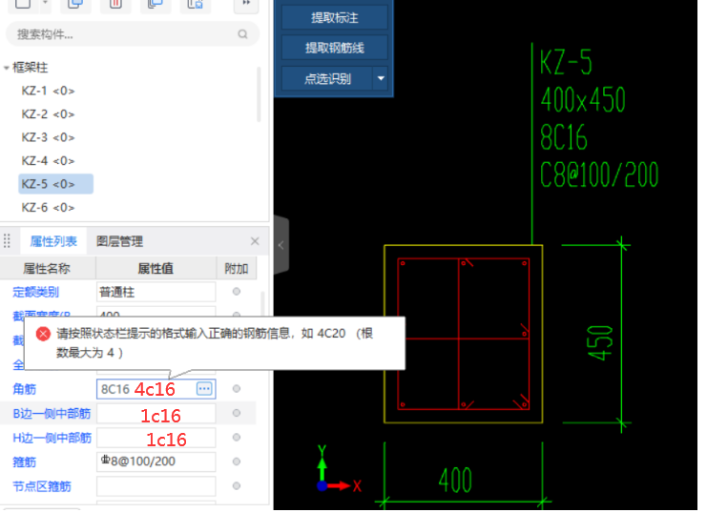707x513 pixels.
Task: Click the 属性名称 column header
Action: click(x=47, y=269)
